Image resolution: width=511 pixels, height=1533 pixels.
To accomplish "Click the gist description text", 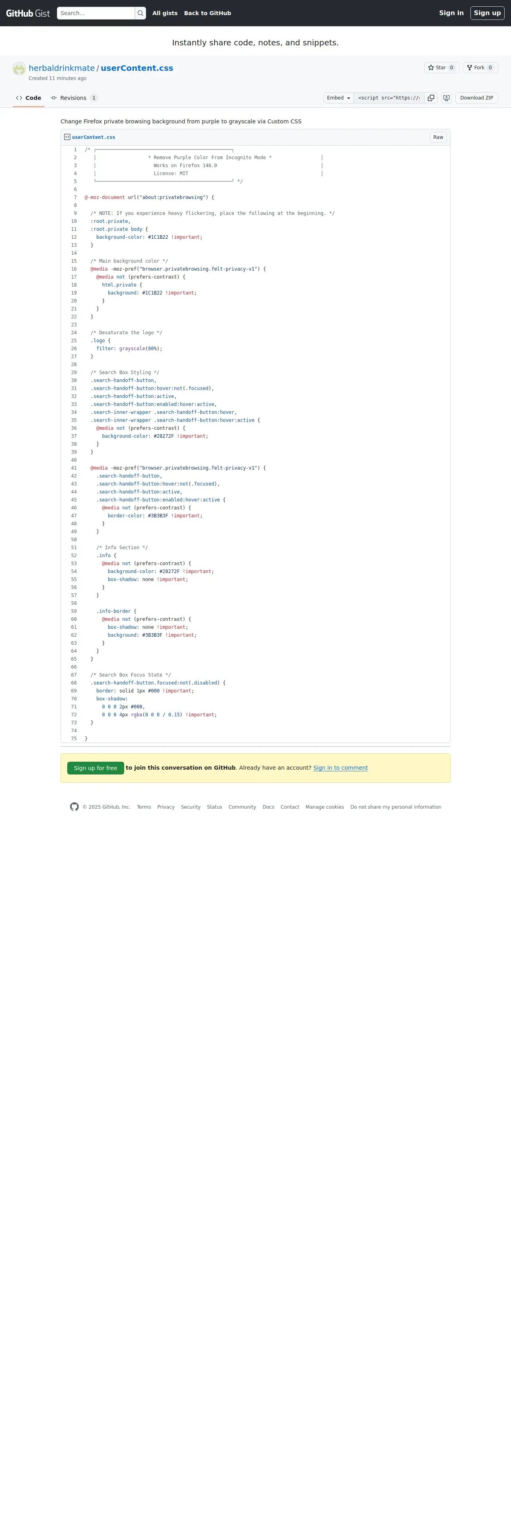I will point(181,121).
